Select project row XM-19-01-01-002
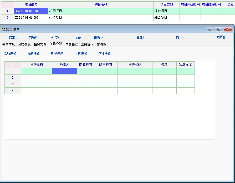 tap(27, 18)
